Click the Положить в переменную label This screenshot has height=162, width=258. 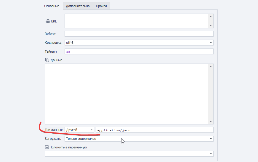click(x=68, y=147)
